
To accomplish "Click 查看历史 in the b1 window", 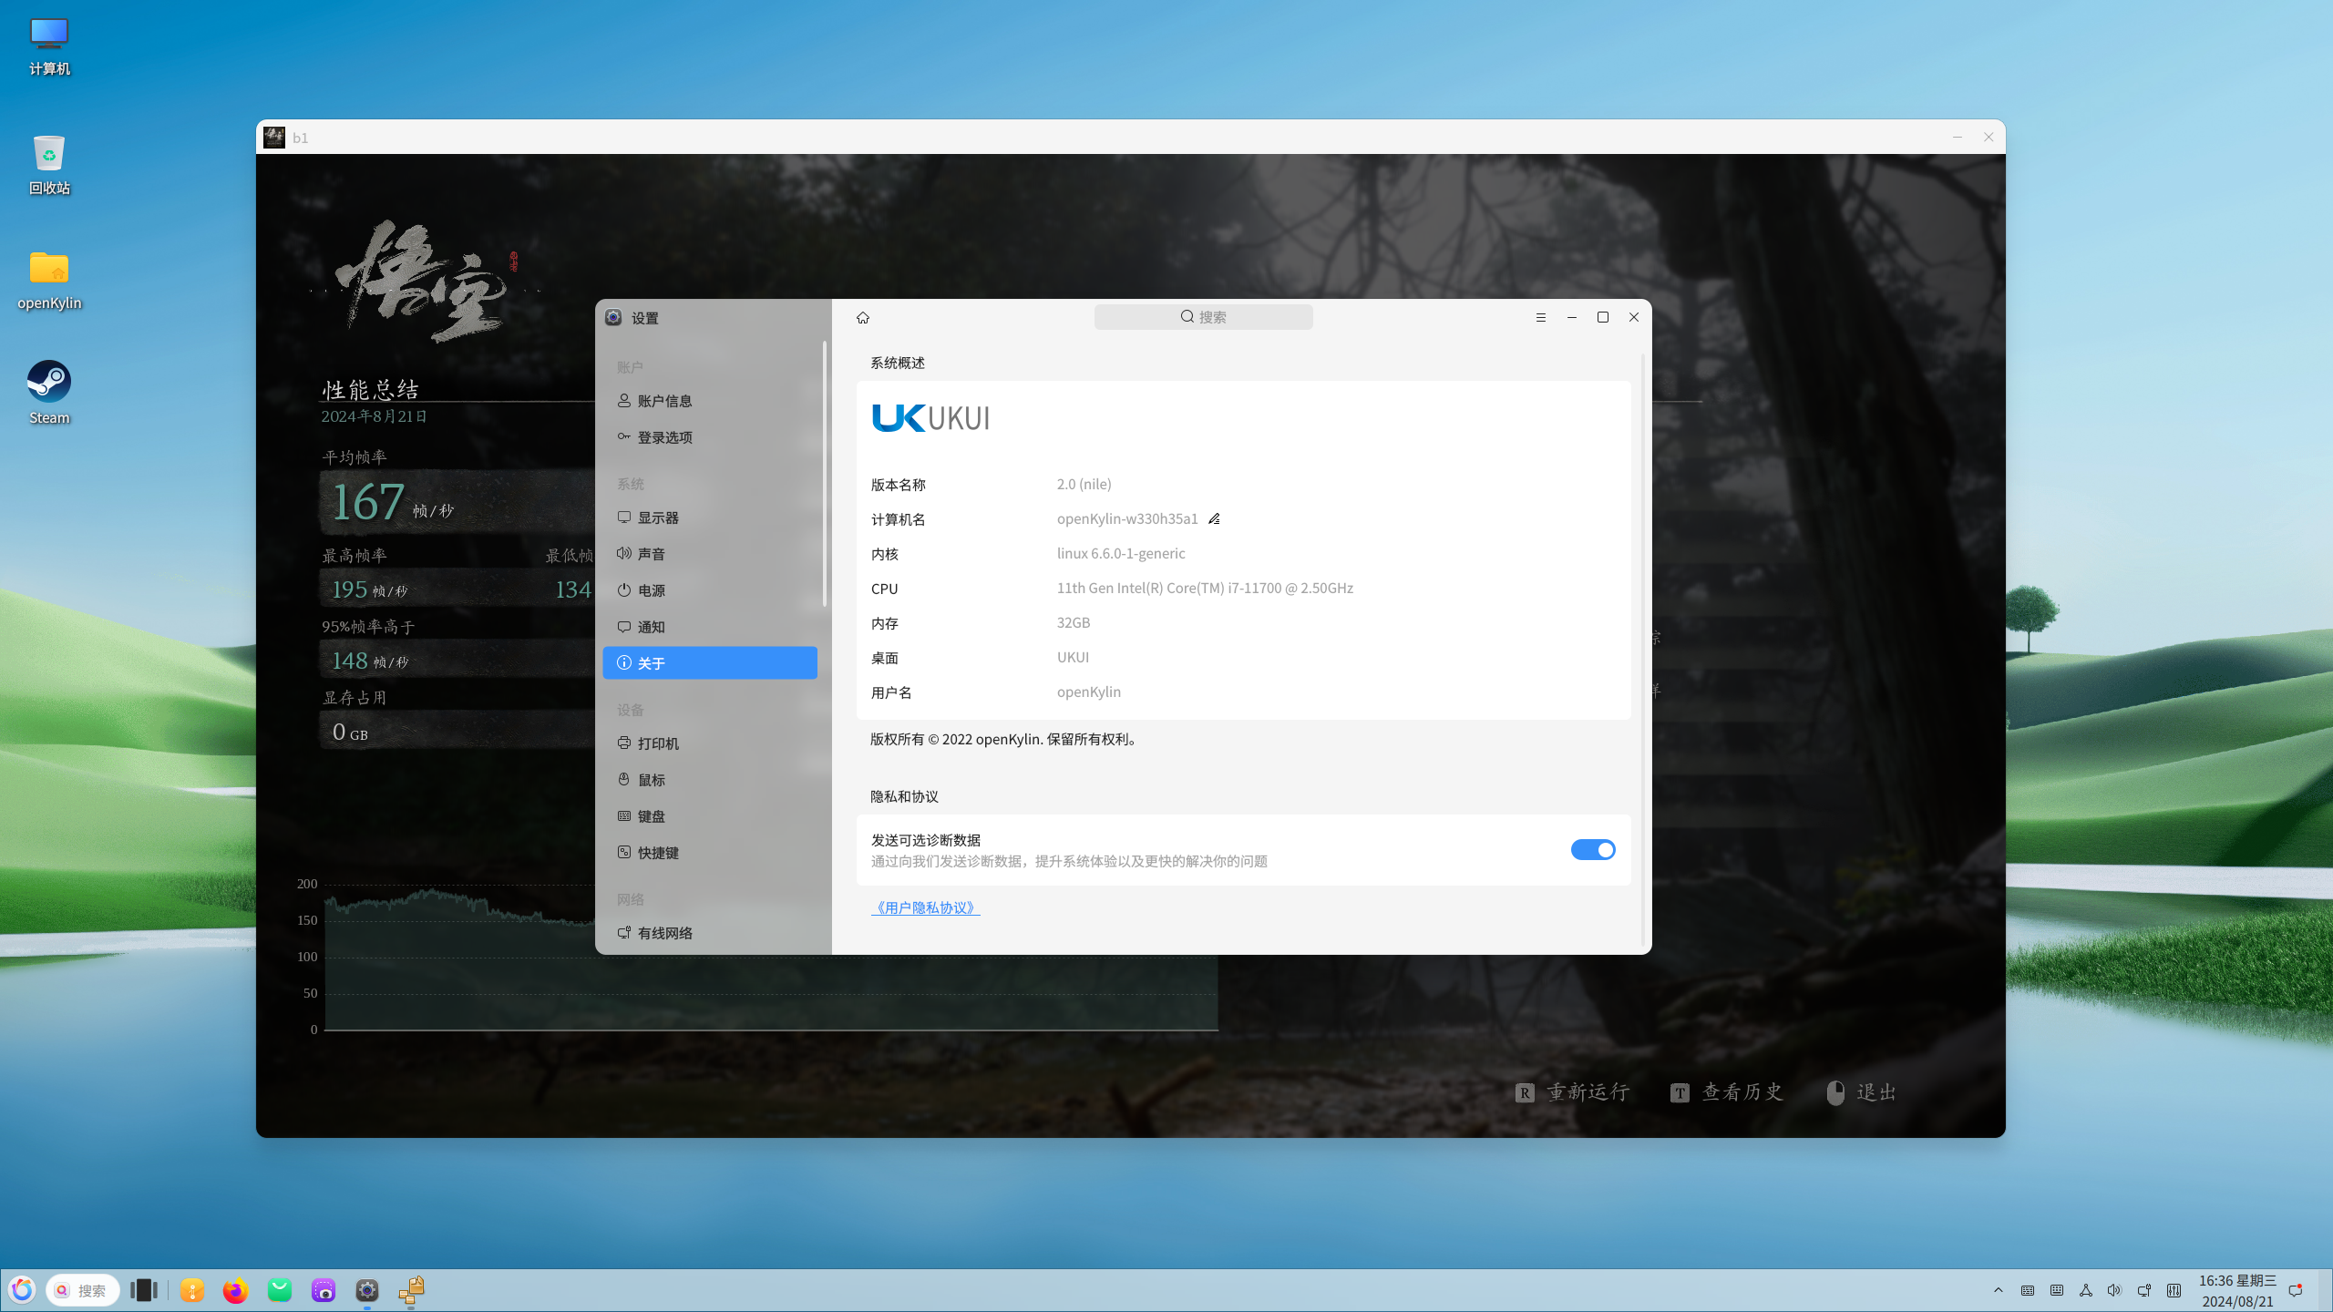I will (x=1726, y=1092).
